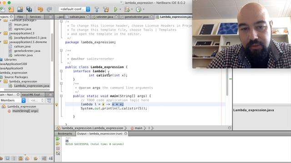This screenshot has height=163, width=291.
Task: Click the editor vertical scrollbar
Action: pyautogui.click(x=227, y=81)
